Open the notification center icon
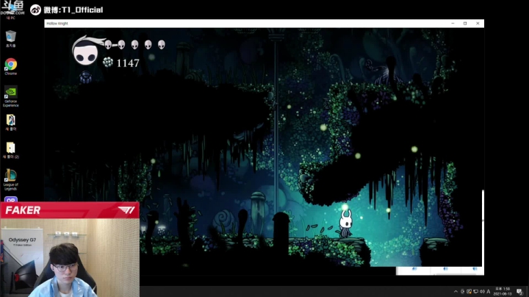 (x=520, y=292)
